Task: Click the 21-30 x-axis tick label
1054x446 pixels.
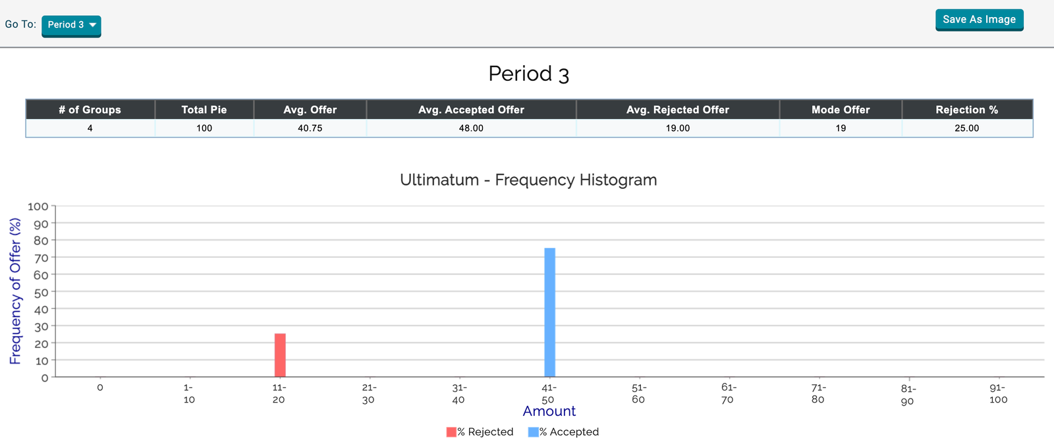Action: point(368,393)
